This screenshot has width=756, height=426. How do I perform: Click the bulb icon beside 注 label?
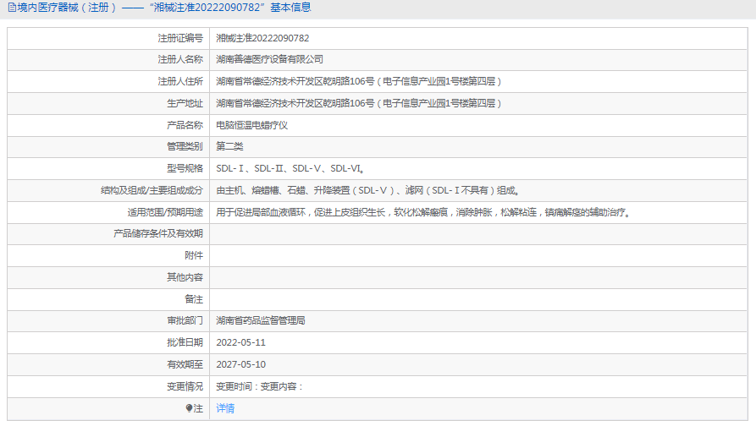pos(189,408)
